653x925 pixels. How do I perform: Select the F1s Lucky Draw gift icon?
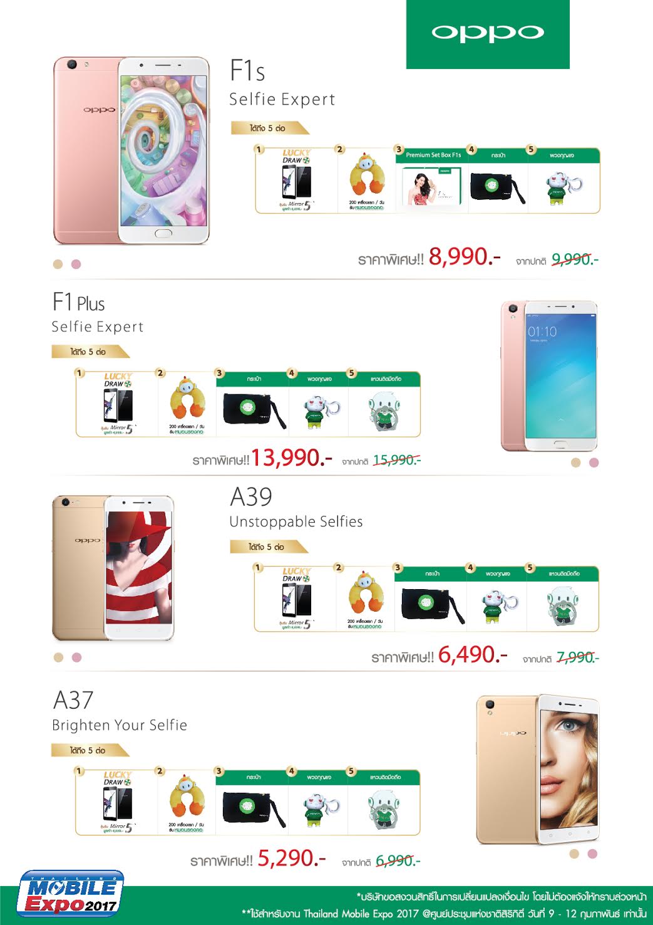tap(296, 180)
